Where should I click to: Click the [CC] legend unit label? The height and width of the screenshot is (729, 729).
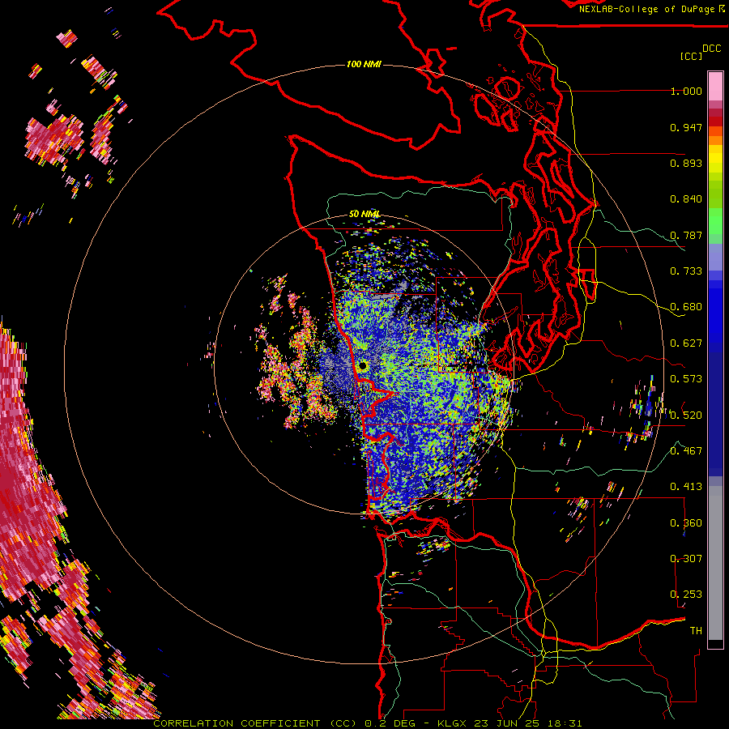pos(691,56)
